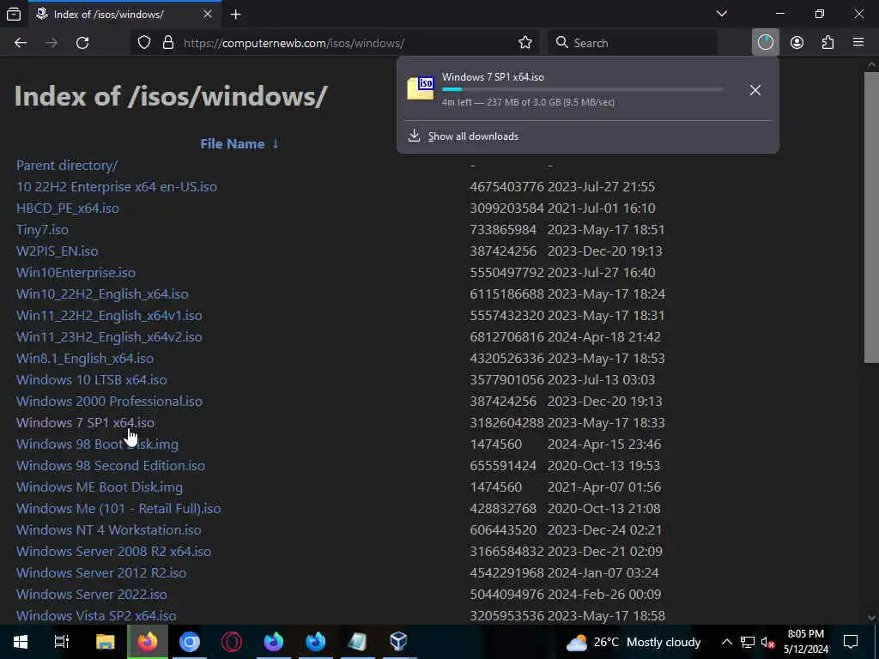Screen dimensions: 879x659
Task: Select the date 2024-Apr-18 21:42
Action: pos(604,336)
